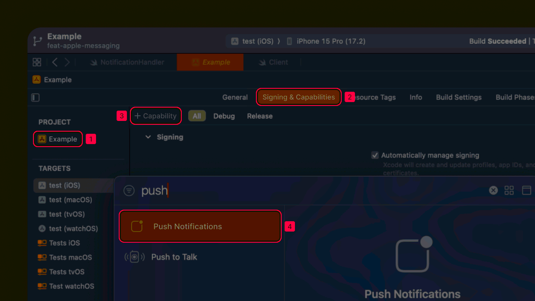
Task: Click the filter icon in the capability search field
Action: point(129,190)
